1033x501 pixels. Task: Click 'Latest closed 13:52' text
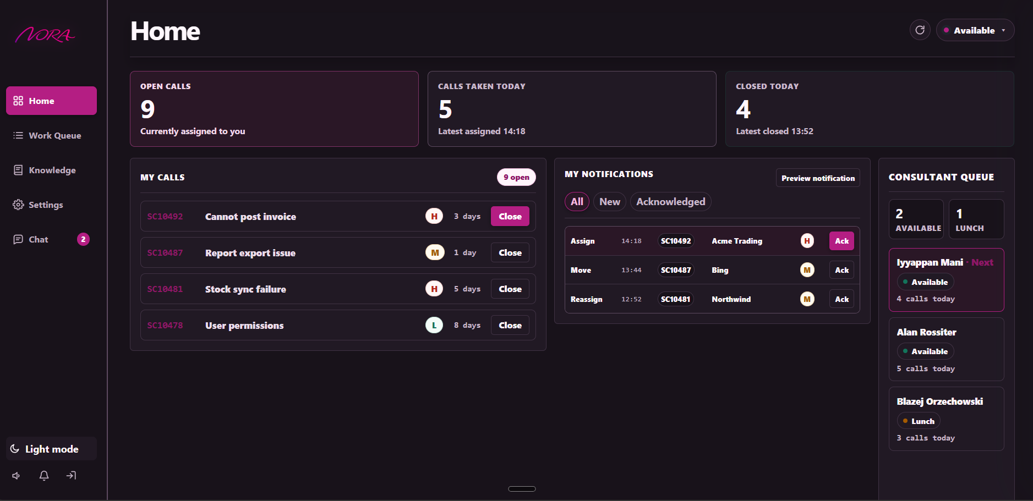(x=774, y=131)
